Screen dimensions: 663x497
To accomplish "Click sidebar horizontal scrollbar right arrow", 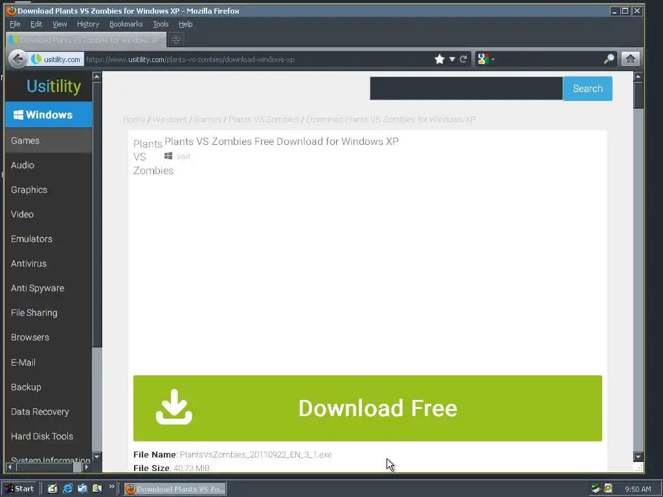I will click(x=86, y=467).
